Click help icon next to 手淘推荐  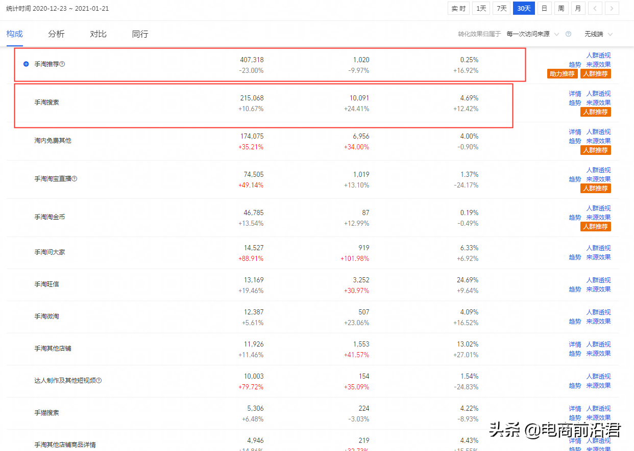click(x=62, y=64)
